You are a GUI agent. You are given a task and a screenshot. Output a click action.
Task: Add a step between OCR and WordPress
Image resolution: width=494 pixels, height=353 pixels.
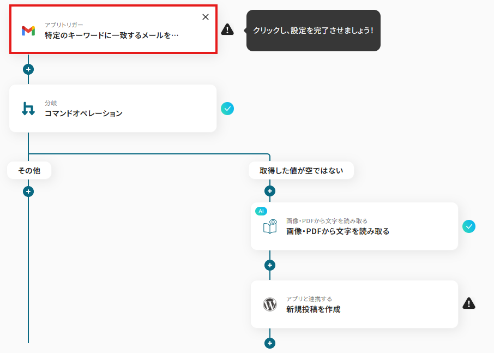pos(270,265)
